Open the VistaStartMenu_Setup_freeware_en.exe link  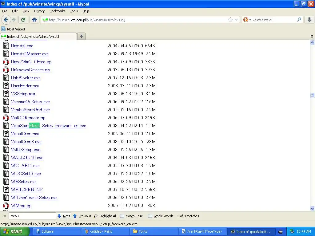click(x=48, y=126)
